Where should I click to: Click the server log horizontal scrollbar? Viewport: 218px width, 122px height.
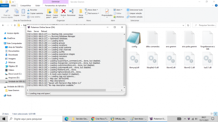point(67,90)
